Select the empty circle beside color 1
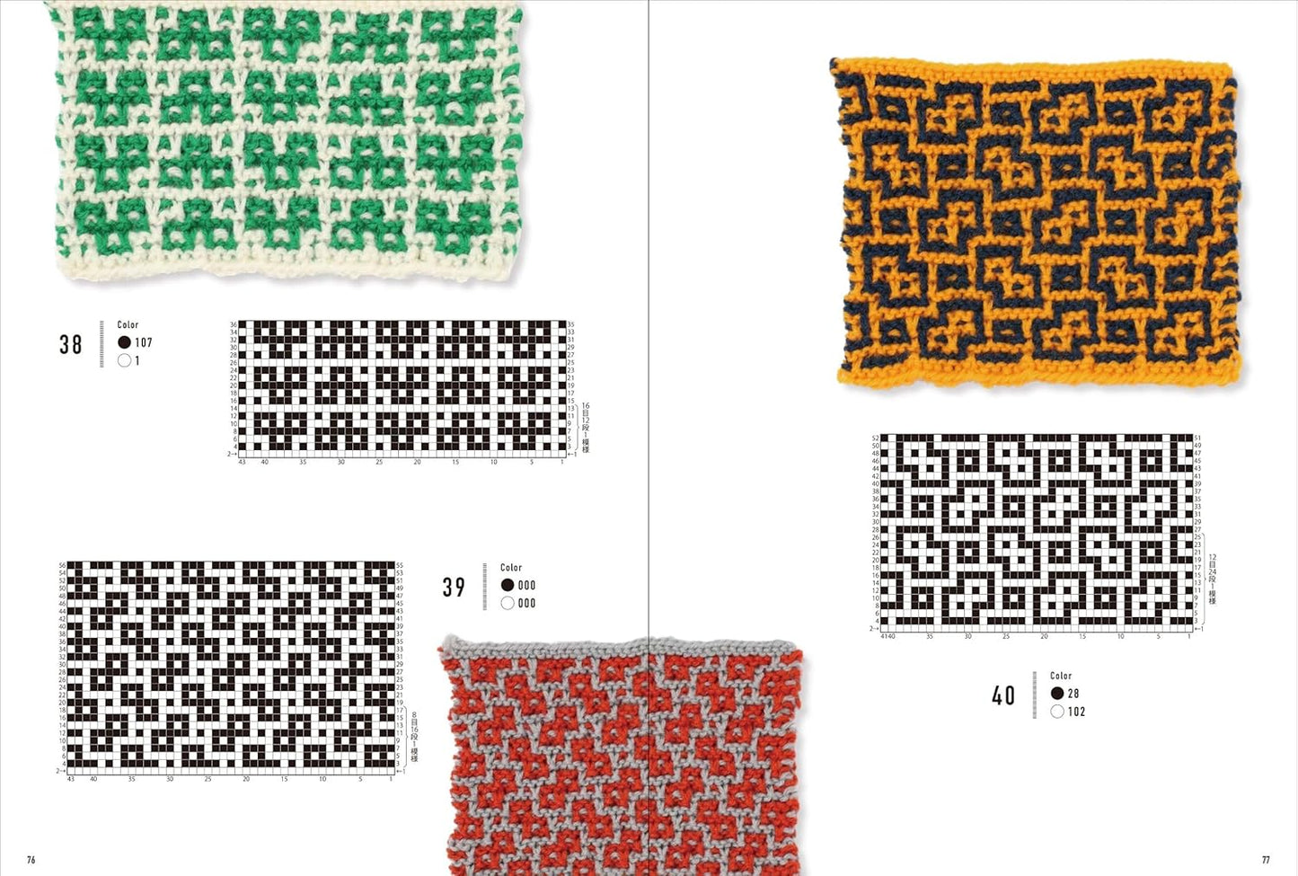 [124, 360]
